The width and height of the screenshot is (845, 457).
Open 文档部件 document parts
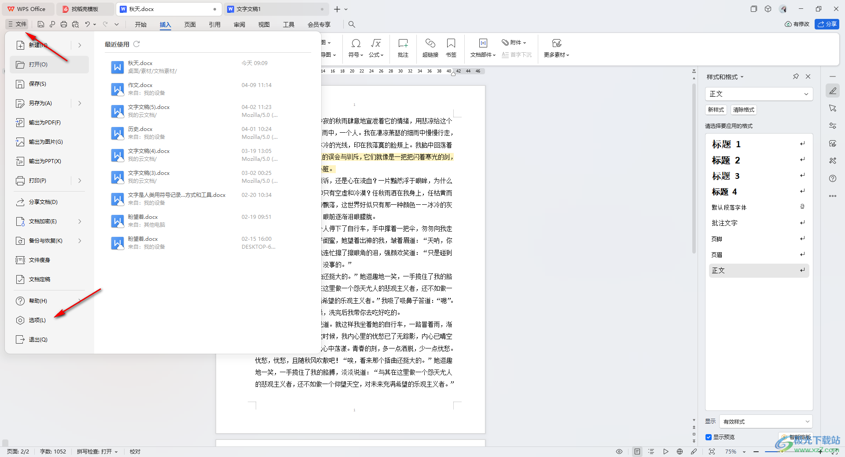pos(483,48)
